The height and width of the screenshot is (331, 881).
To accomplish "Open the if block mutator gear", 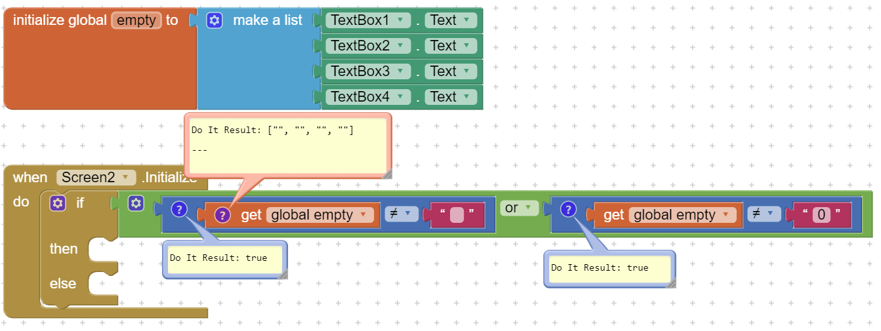I will tap(58, 203).
